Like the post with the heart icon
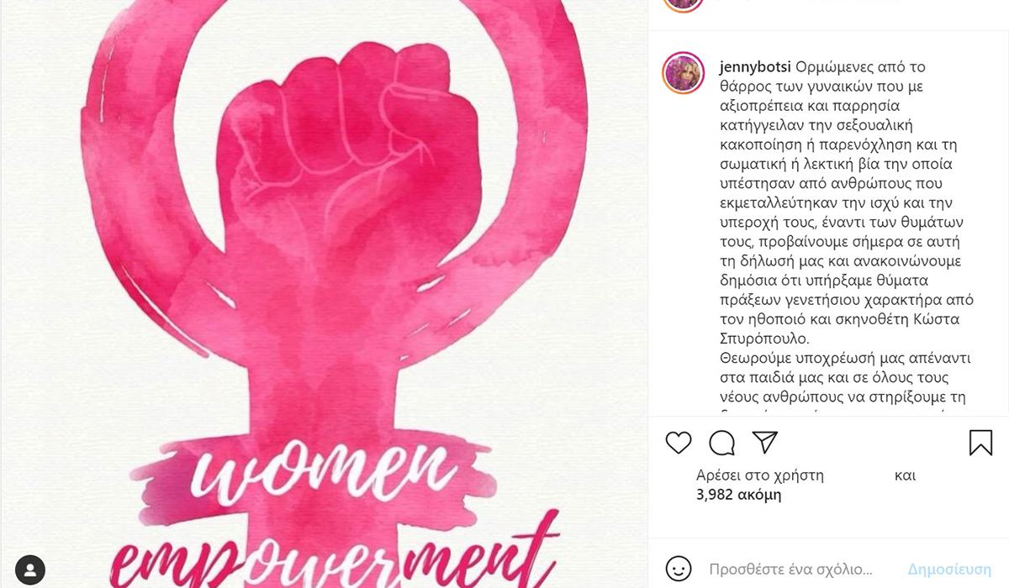The width and height of the screenshot is (1009, 588). tap(679, 443)
